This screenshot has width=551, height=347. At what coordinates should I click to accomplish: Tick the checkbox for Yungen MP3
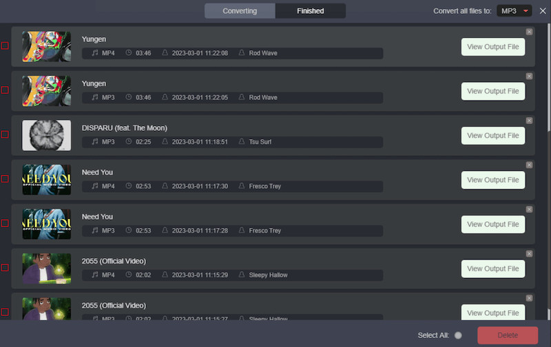coord(5,90)
